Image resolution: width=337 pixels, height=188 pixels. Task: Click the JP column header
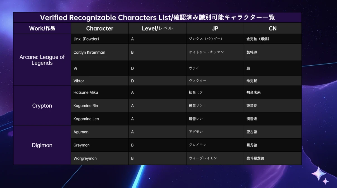pos(215,28)
